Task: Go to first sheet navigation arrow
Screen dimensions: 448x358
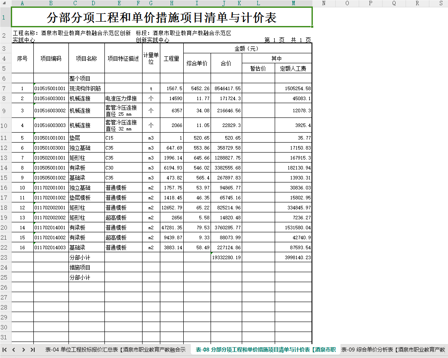Action: 5,349
